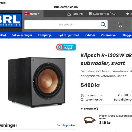Viewport: 132px width, 132px height.
Task: Click the Vi anbefaler down arrow
Action: (97, 109)
